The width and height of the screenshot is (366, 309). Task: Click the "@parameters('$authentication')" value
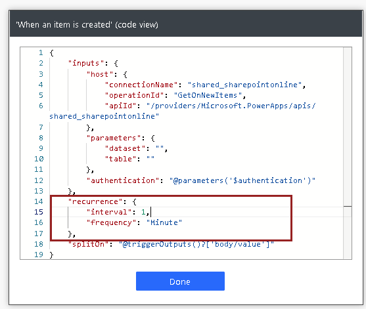[x=242, y=180]
